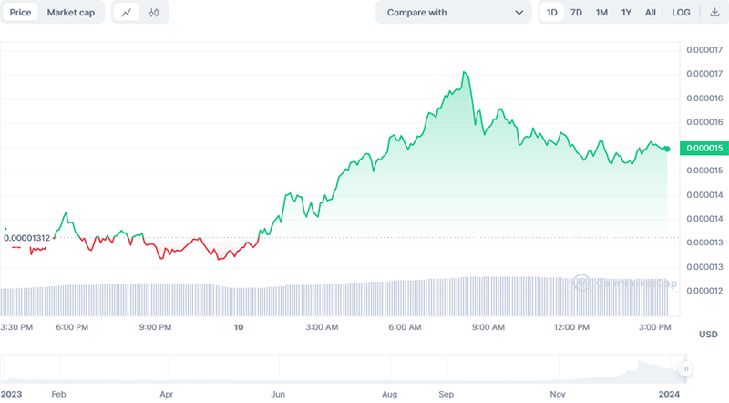Click the 6:00 AM time axis label
Screen dimensions: 729x403
coord(405,327)
